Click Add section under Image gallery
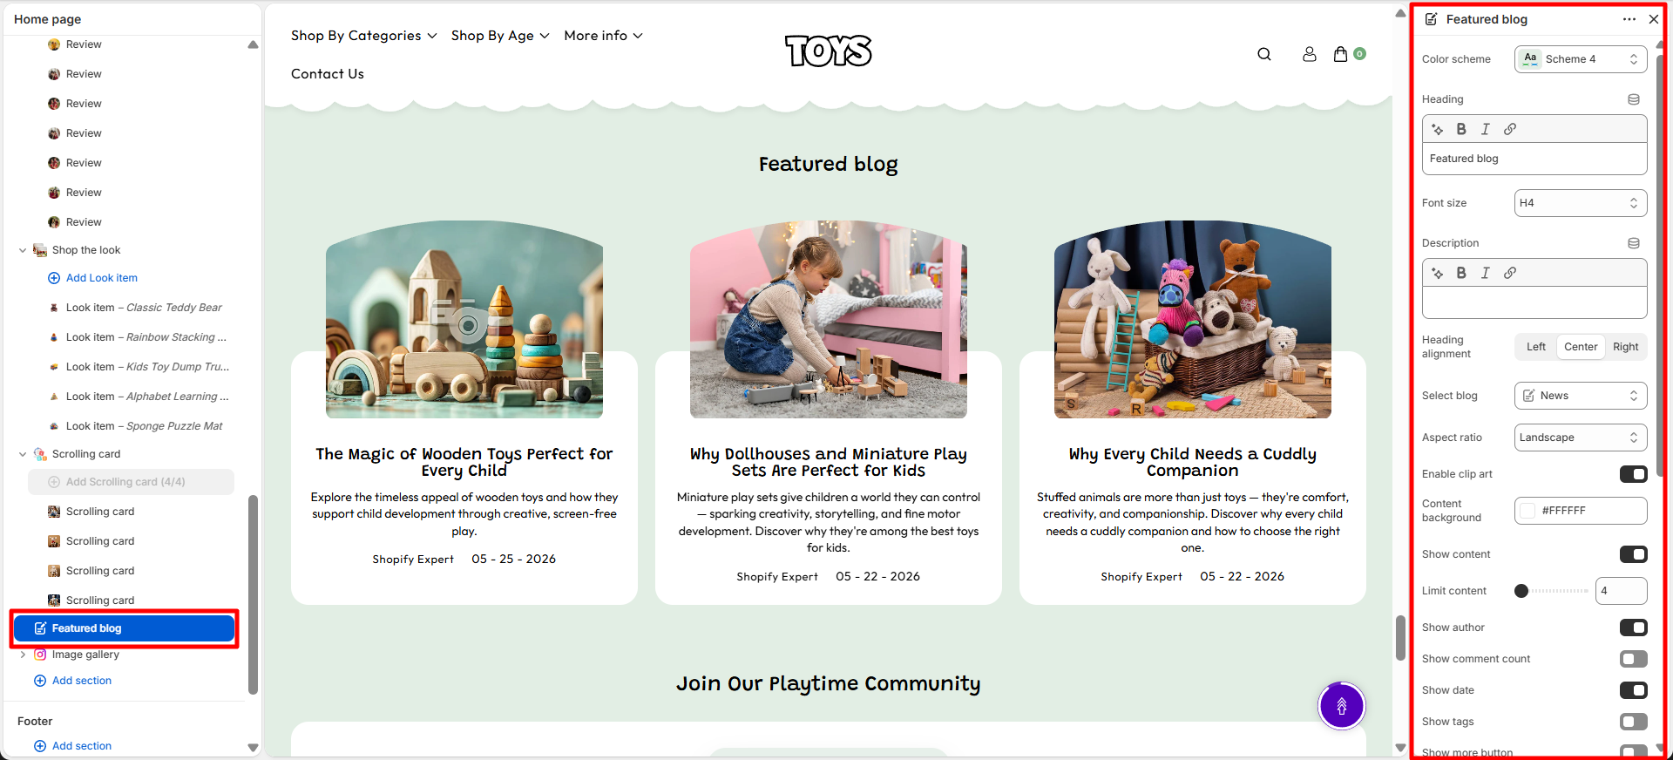1673x760 pixels. pyautogui.click(x=82, y=681)
